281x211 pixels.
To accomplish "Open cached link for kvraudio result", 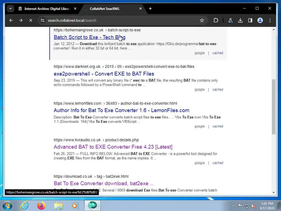I will click(218, 163).
